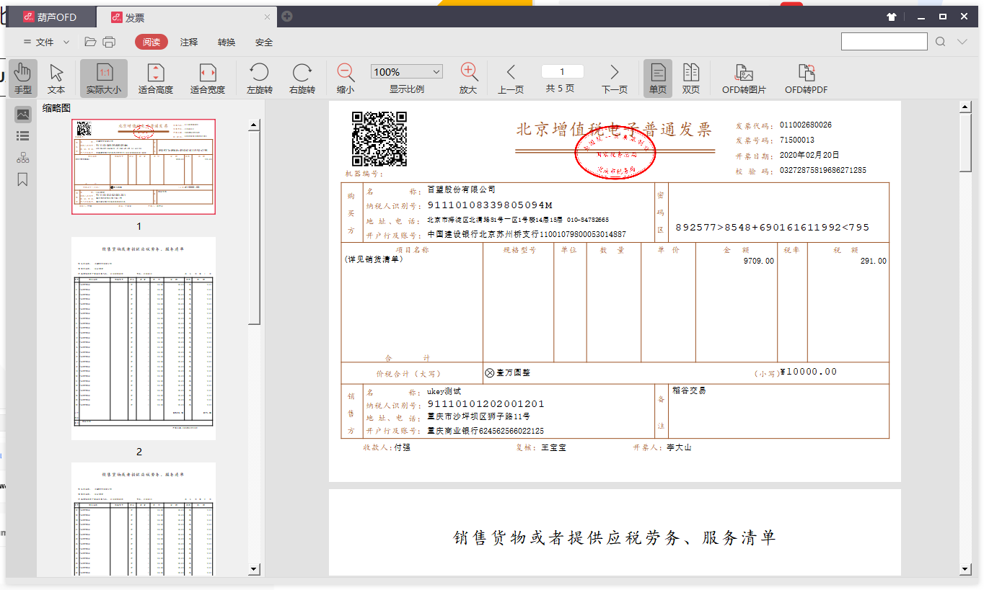Screen dimensions: 984x590
Task: Expand search options chevron
Action: pos(962,42)
